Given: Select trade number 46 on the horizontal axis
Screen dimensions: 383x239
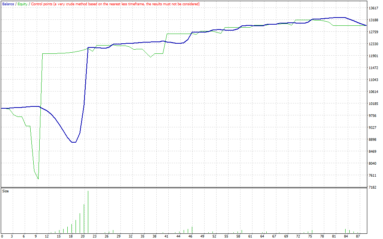Looking at the screenshot, I should (192, 236).
